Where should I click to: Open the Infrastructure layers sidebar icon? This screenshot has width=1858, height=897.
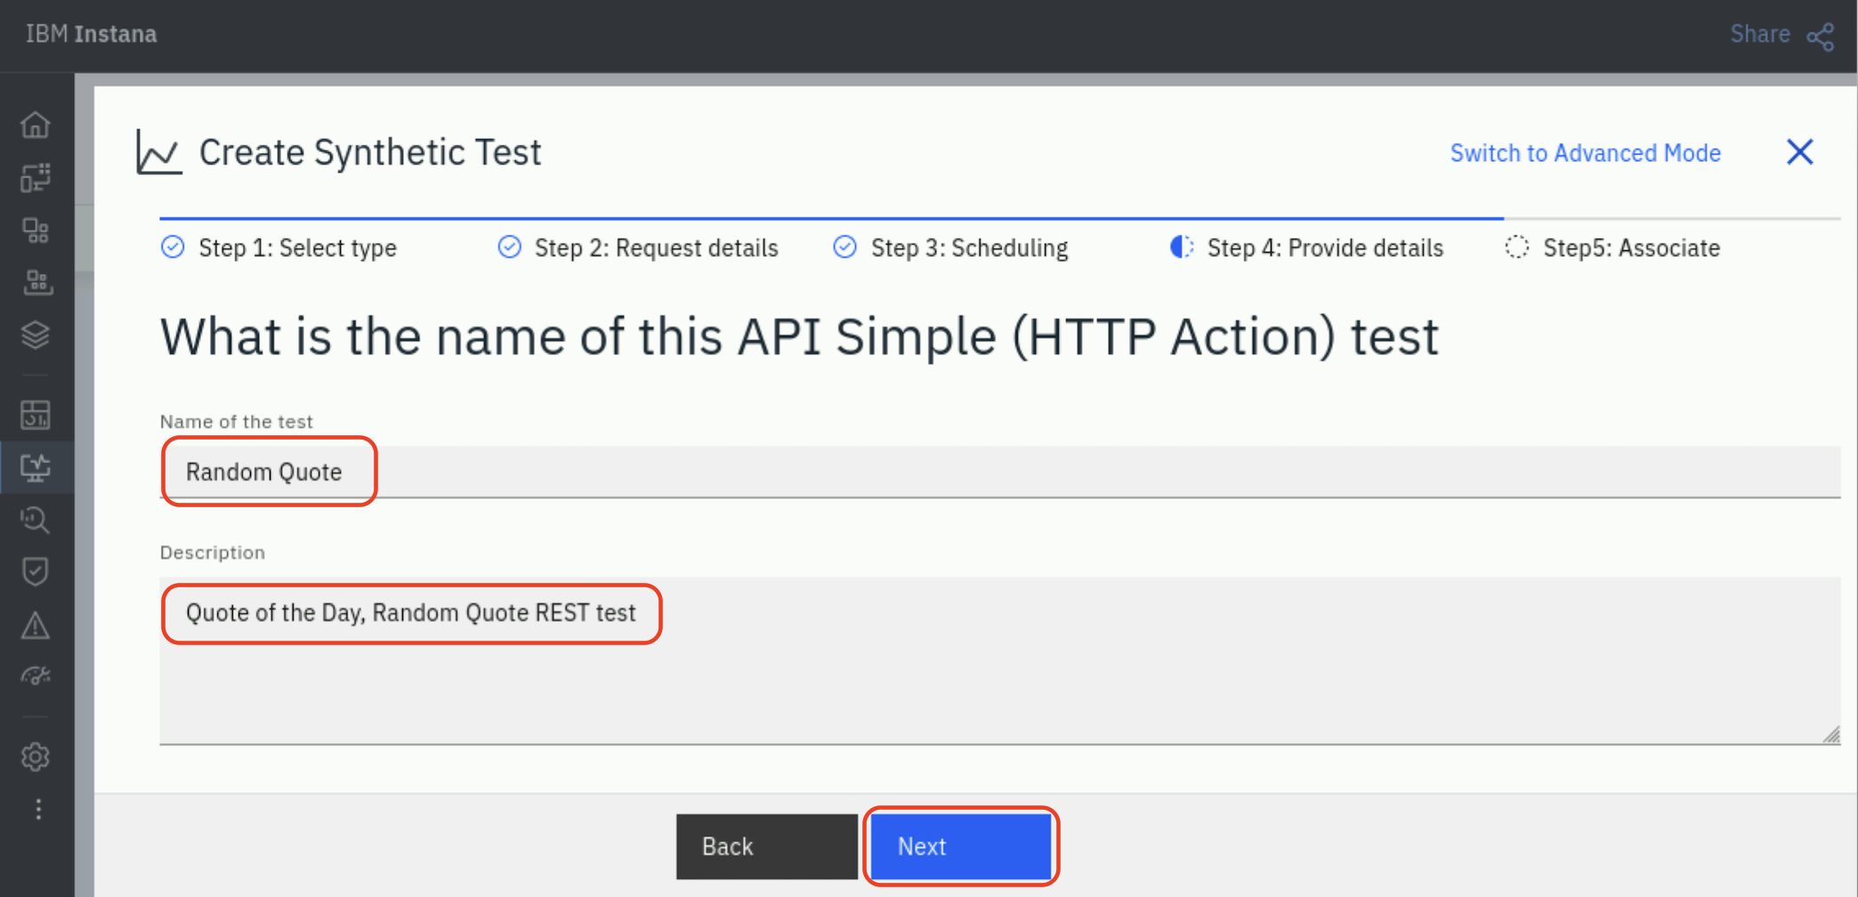(36, 335)
